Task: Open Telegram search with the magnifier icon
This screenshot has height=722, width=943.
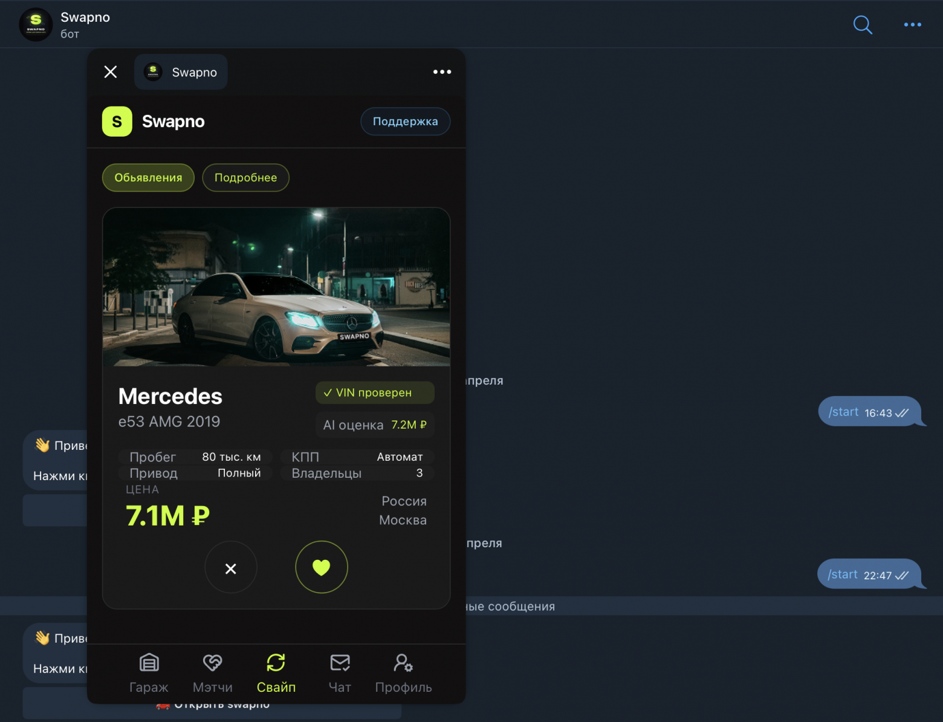Action: [863, 25]
